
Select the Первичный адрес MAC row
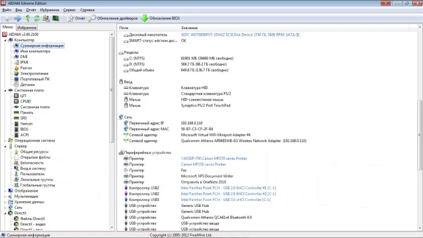click(267, 129)
